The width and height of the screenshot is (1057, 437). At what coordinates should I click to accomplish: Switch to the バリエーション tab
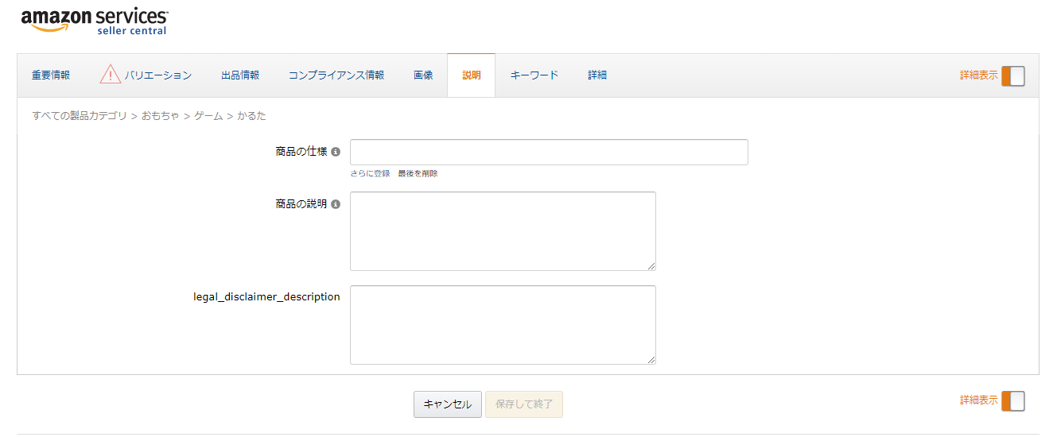click(158, 75)
